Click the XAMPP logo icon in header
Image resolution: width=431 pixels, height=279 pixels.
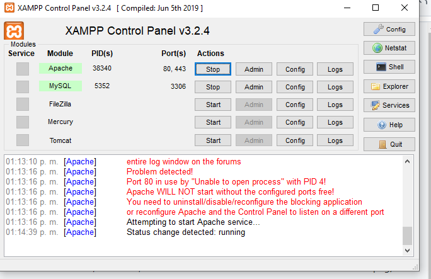point(14,31)
